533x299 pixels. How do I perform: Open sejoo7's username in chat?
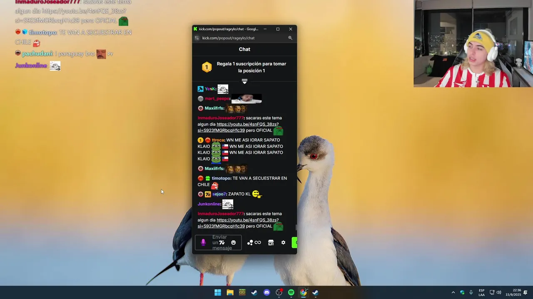(x=219, y=194)
